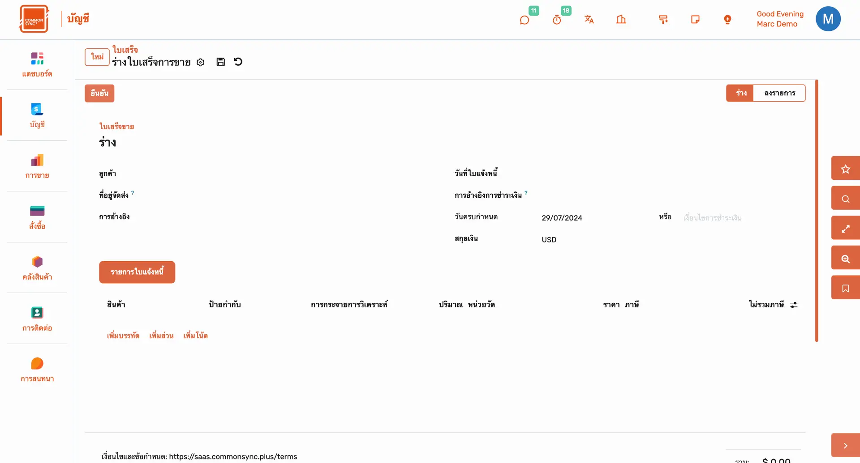Expand the side panel with the chevron arrow
Image resolution: width=860 pixels, height=463 pixels.
click(x=845, y=445)
